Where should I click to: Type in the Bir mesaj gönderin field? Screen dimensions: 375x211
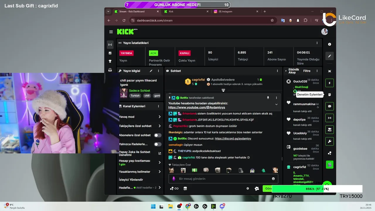(223, 179)
